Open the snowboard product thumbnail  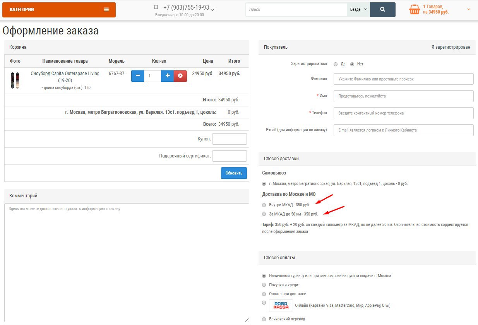(x=15, y=80)
